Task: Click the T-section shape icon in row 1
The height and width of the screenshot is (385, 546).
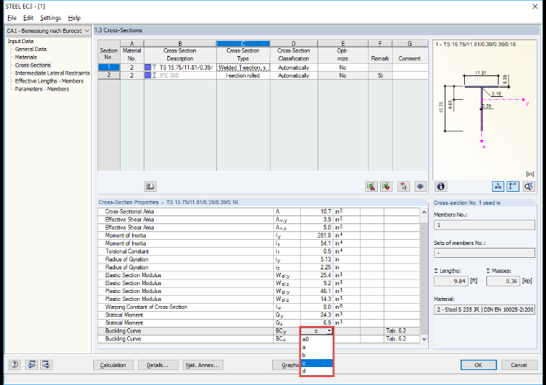Action: (x=154, y=68)
